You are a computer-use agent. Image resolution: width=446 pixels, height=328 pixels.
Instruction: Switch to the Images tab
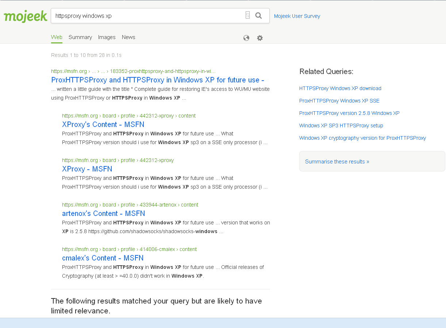tap(107, 37)
